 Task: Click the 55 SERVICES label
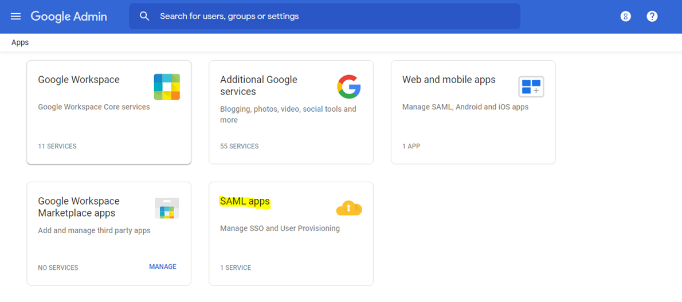240,146
